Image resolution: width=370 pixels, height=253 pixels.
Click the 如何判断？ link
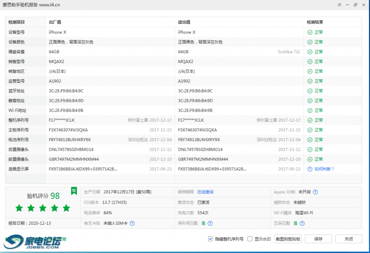(x=324, y=169)
